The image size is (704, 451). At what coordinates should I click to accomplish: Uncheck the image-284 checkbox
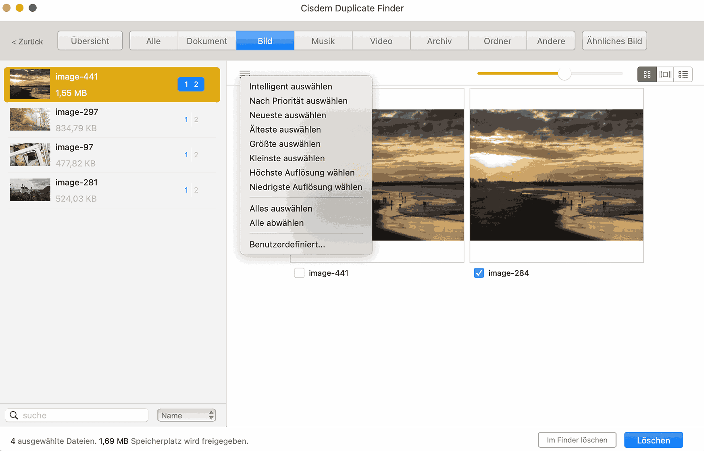coord(479,273)
